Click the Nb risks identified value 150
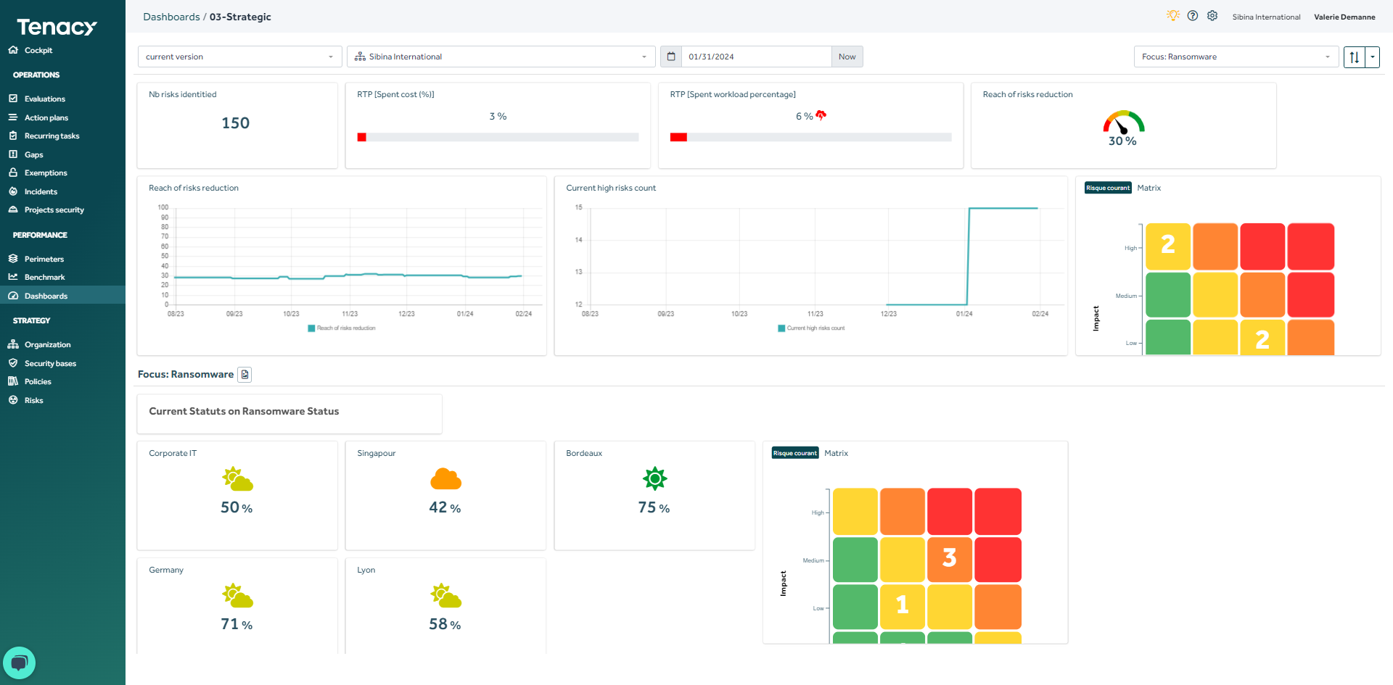Screen dimensions: 1393x685 tap(236, 123)
